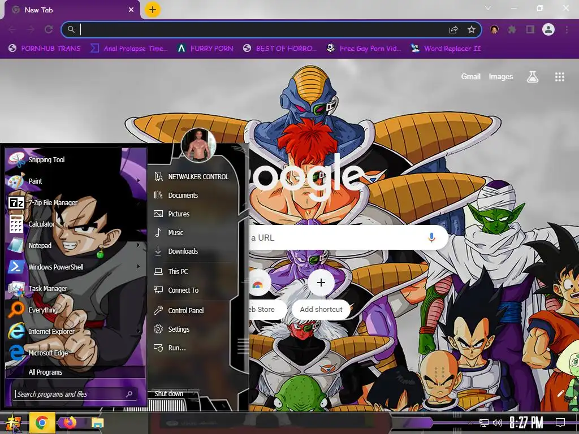The width and height of the screenshot is (579, 434).
Task: Start voice search with the microphone
Action: tap(431, 238)
